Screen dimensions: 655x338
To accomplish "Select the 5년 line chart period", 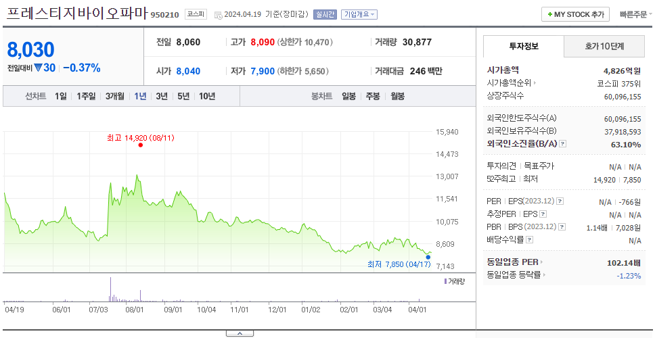I will coord(183,97).
